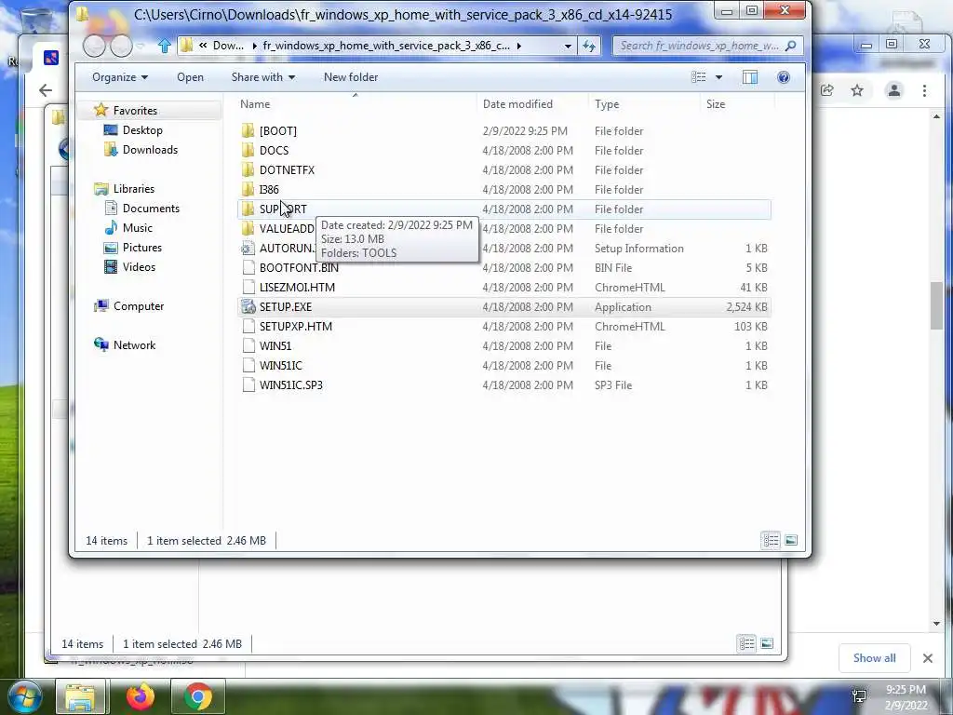Select the VALUEADD folder icon
The image size is (953, 715).
pyautogui.click(x=248, y=229)
